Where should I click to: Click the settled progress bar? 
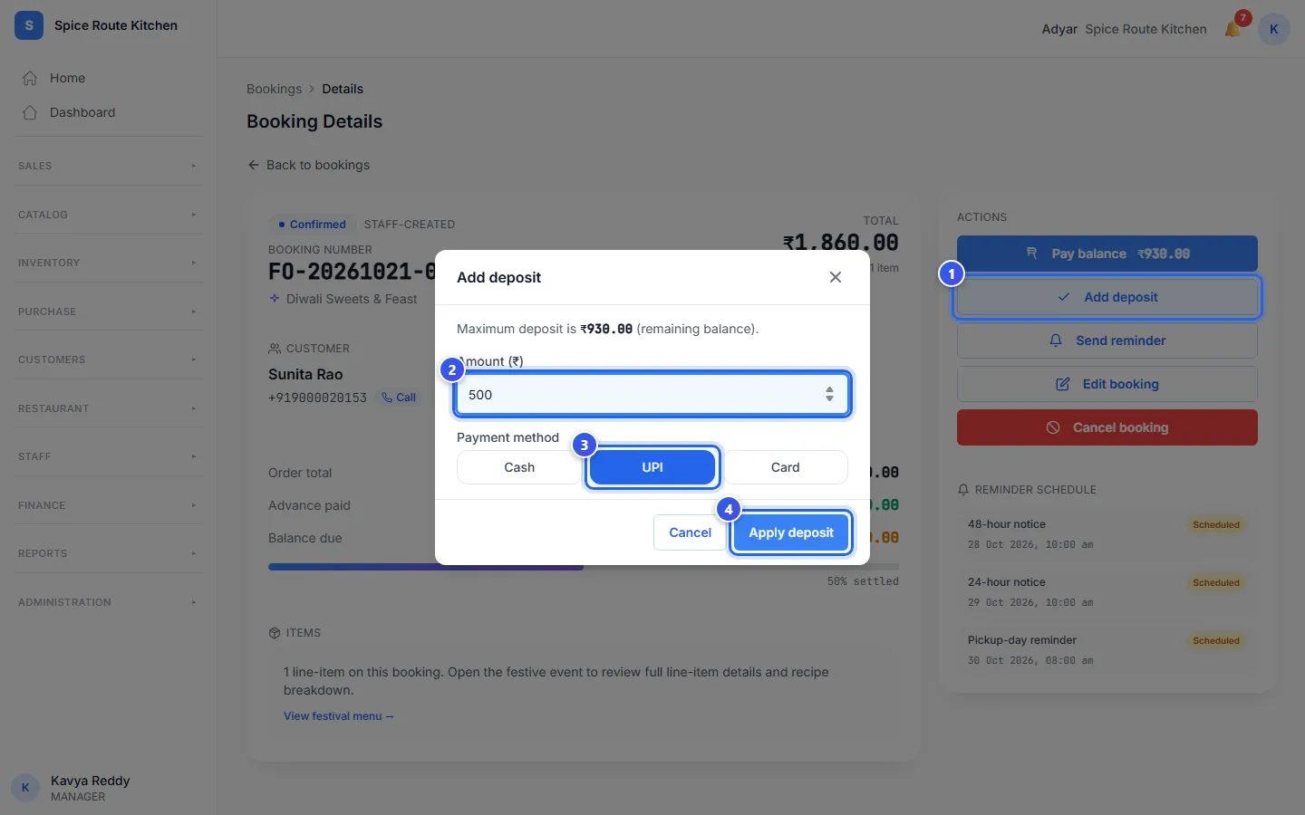(584, 567)
